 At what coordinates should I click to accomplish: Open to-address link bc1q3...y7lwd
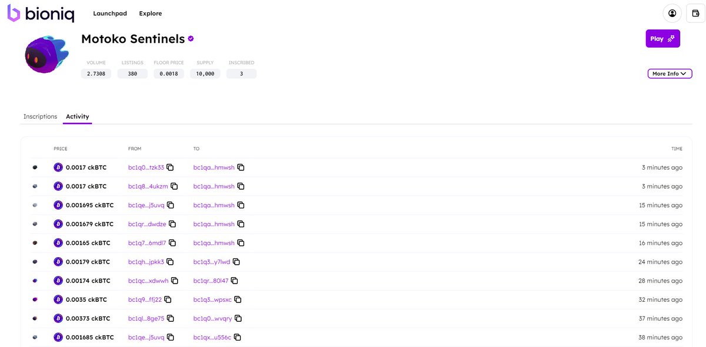(x=212, y=262)
